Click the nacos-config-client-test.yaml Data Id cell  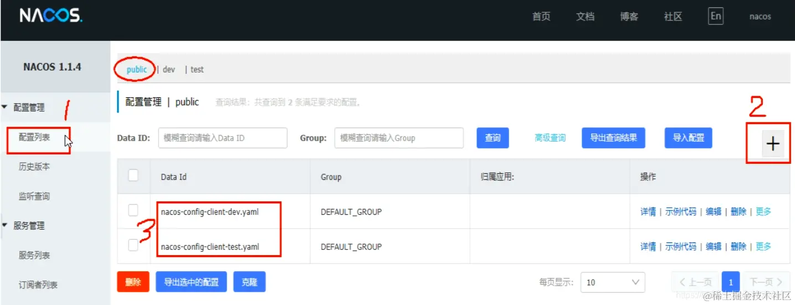point(210,246)
